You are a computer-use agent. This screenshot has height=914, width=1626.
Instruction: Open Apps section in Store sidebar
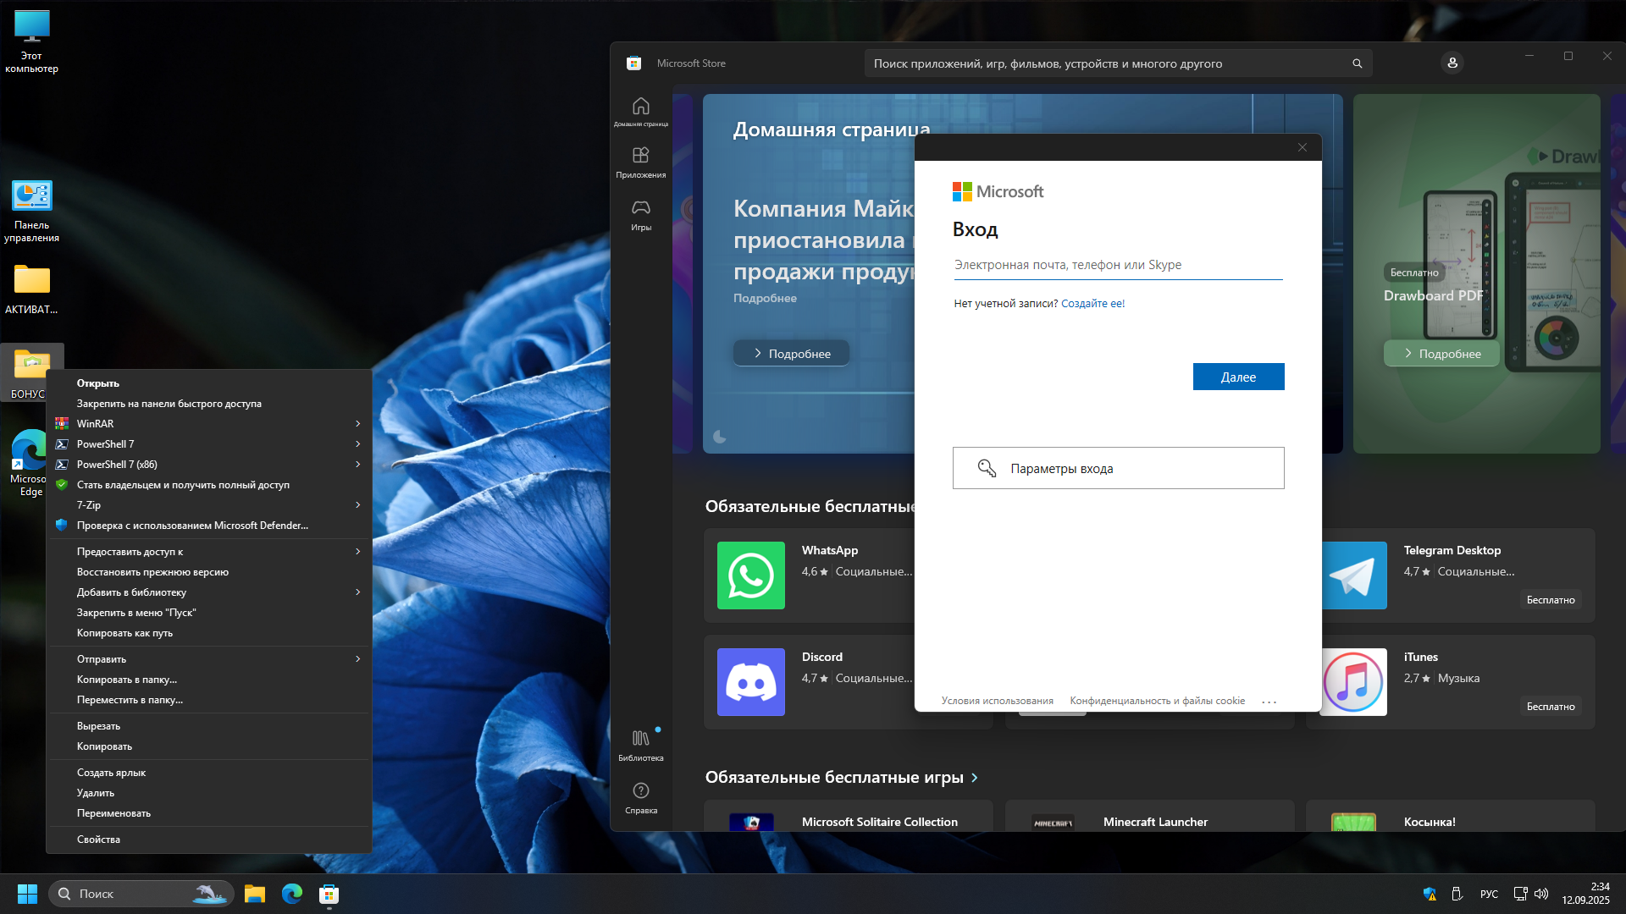tap(641, 162)
